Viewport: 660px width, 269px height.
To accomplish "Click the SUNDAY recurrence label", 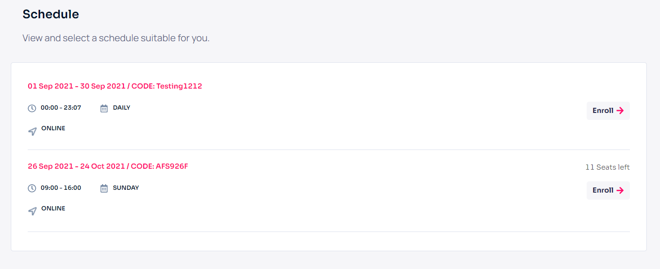I will click(126, 188).
